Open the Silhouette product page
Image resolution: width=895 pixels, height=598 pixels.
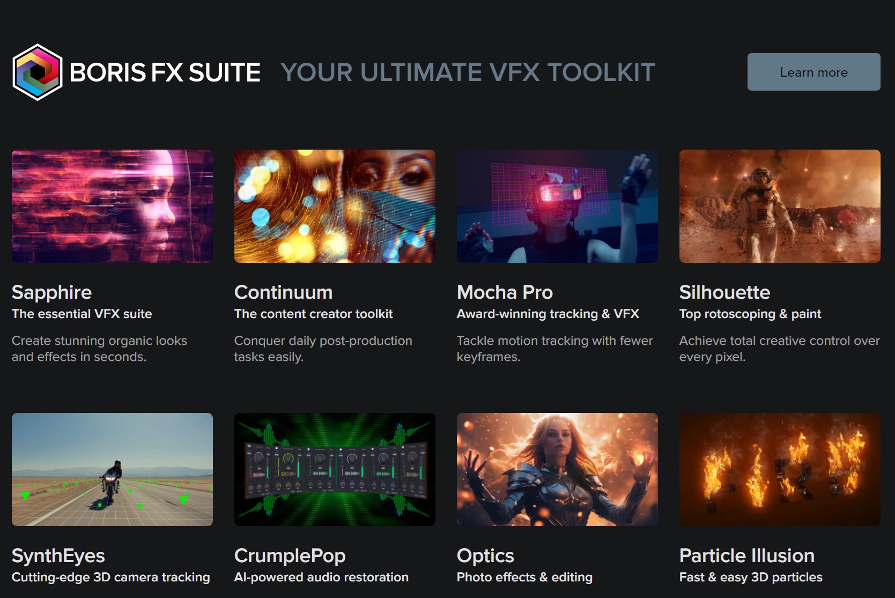pos(724,292)
